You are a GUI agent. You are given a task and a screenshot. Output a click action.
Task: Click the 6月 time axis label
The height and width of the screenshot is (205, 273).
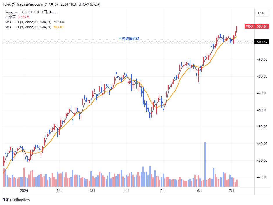(x=200, y=191)
